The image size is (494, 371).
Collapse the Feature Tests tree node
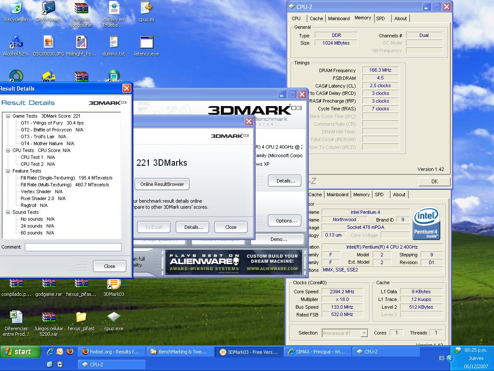tap(8, 171)
